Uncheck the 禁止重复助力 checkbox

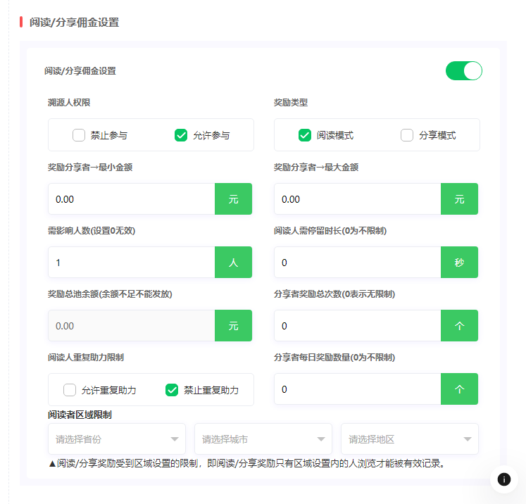[x=172, y=390]
